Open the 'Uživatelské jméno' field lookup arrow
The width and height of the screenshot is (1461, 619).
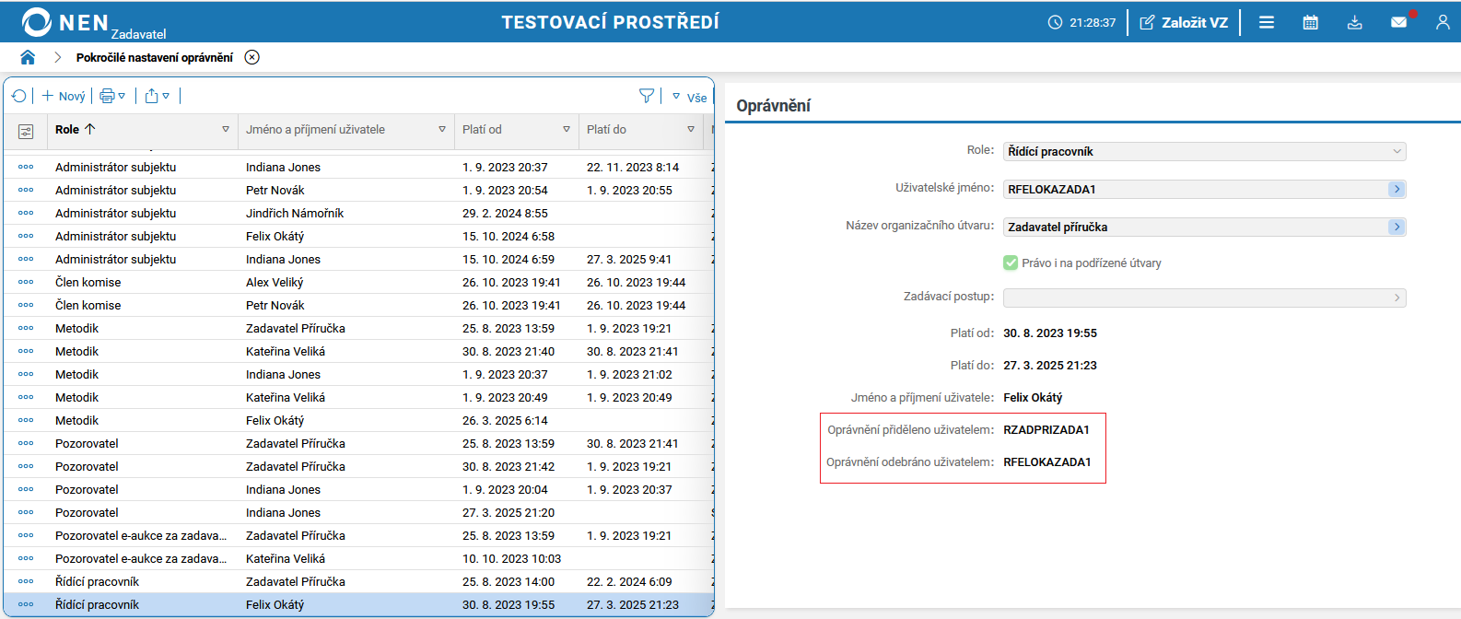(x=1397, y=189)
